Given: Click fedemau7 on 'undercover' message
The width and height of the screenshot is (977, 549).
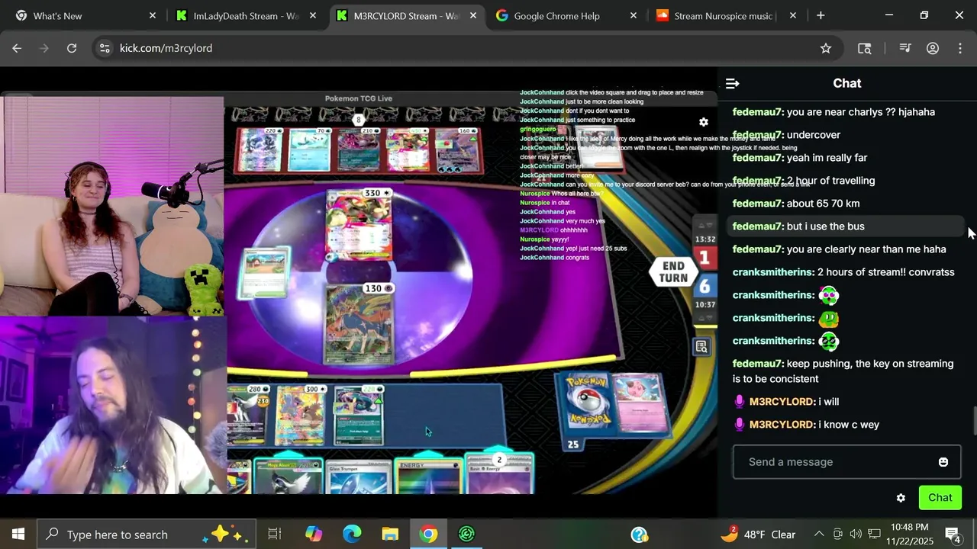Looking at the screenshot, I should [758, 135].
